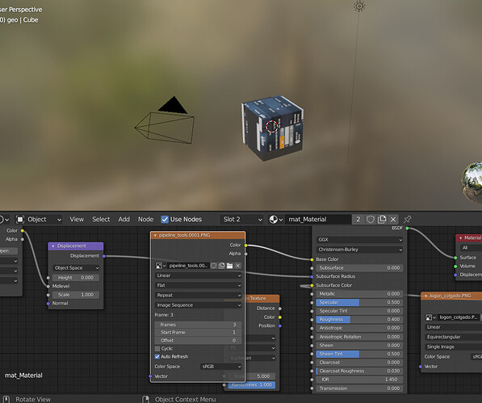Unlink material with the X icon
This screenshot has height=403, width=482.
coord(393,219)
